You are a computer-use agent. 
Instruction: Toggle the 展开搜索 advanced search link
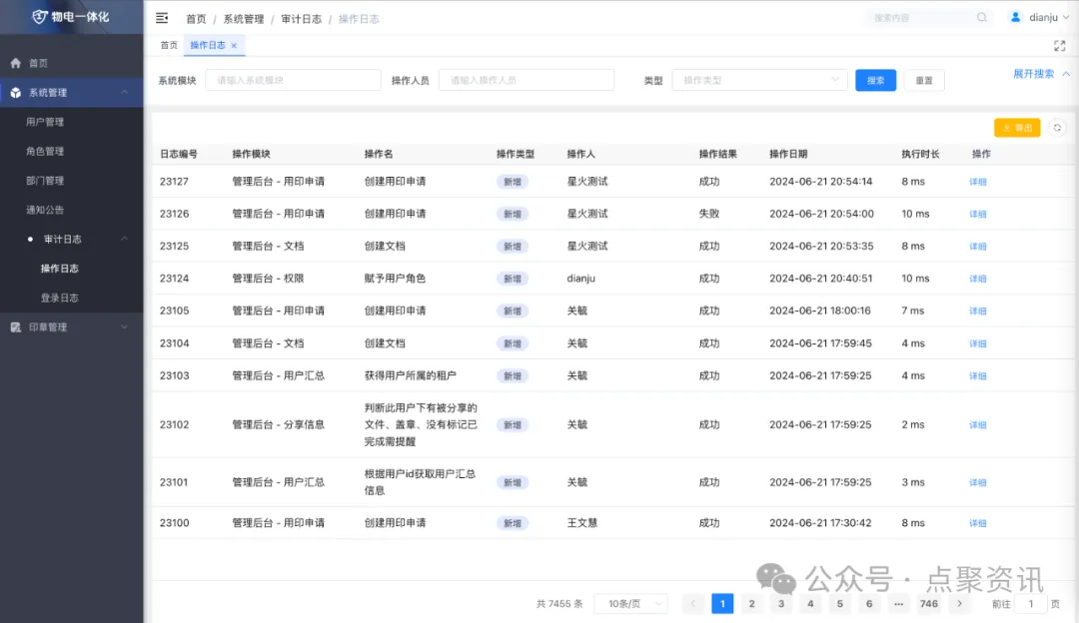point(1041,74)
